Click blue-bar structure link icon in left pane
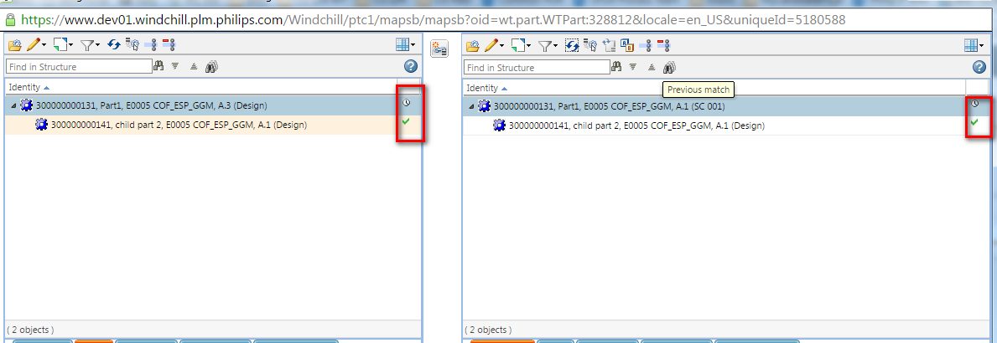 151,44
